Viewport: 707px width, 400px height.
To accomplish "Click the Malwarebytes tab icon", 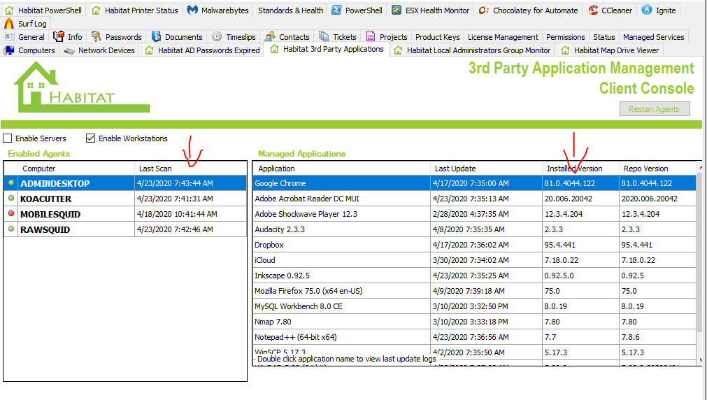I will (x=192, y=10).
